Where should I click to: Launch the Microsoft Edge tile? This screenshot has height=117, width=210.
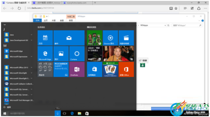tap(45, 54)
